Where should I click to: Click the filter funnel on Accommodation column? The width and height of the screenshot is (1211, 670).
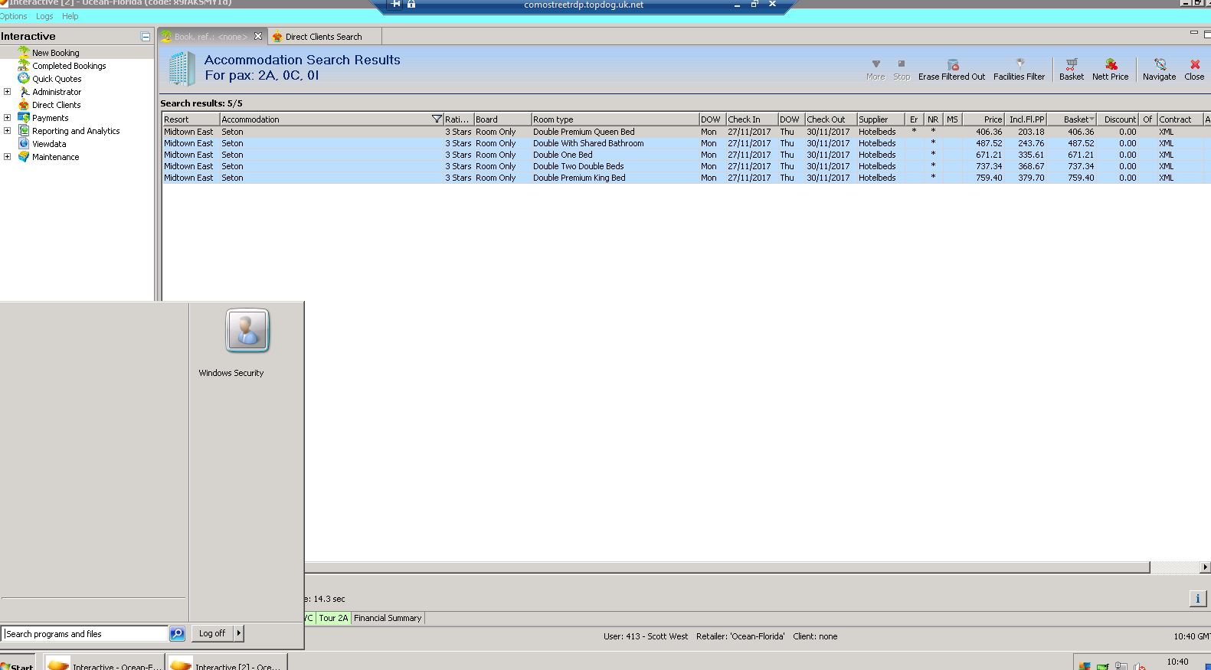437,119
